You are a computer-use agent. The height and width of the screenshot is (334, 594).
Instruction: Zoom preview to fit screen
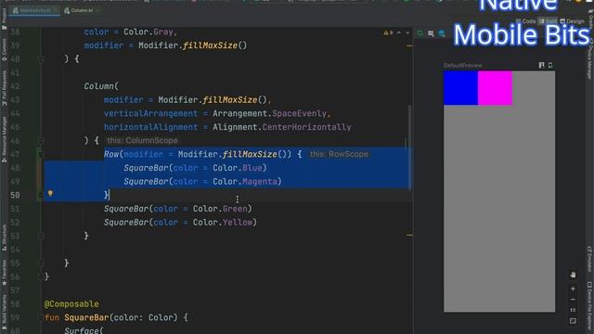pyautogui.click(x=573, y=321)
